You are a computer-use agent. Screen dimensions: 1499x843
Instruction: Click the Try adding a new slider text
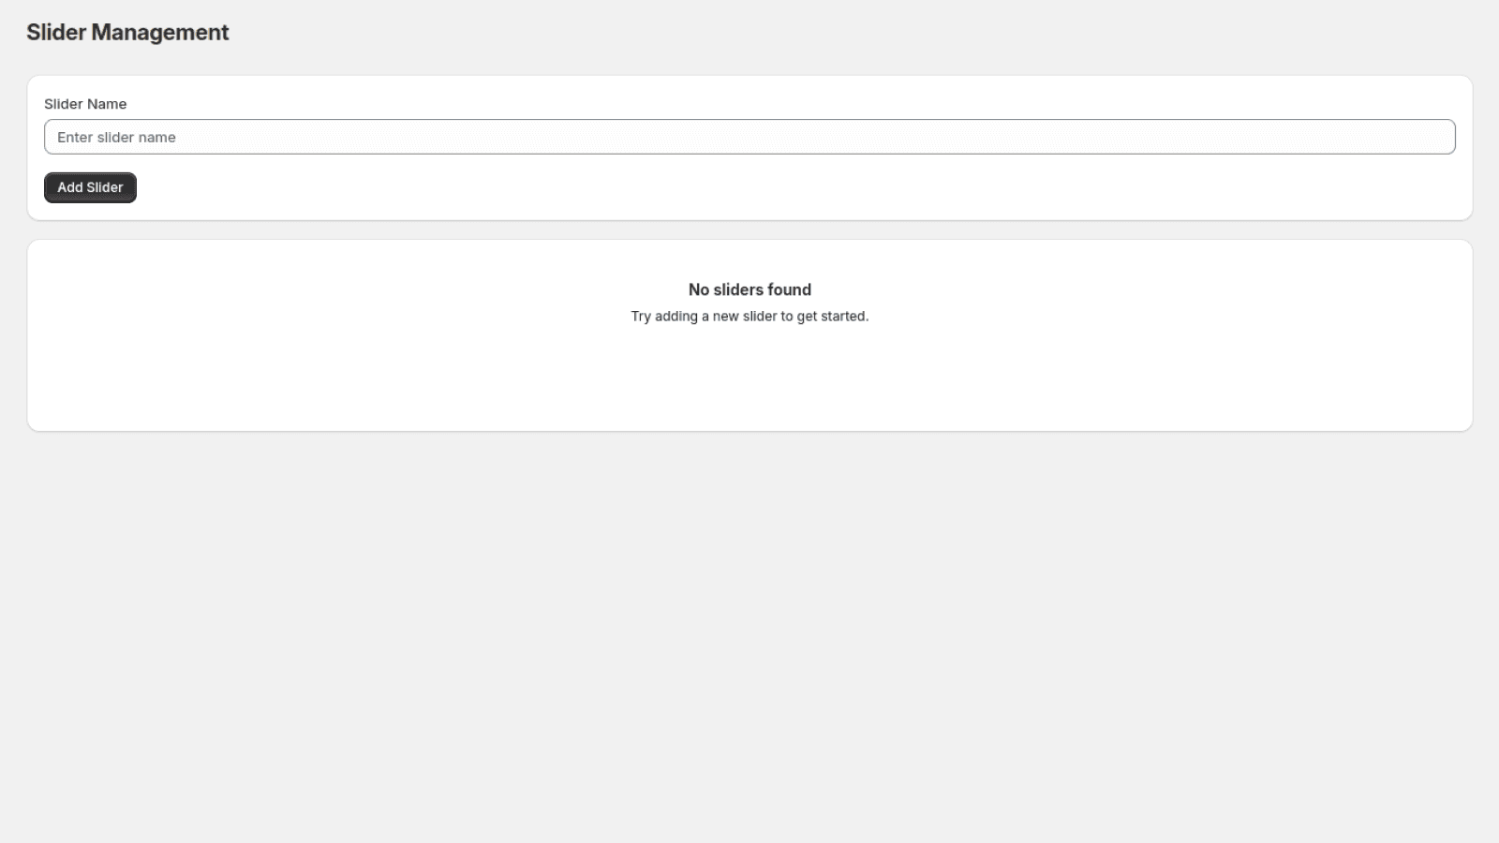tap(749, 316)
